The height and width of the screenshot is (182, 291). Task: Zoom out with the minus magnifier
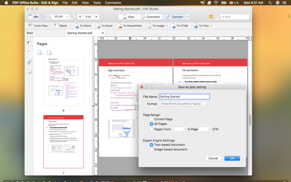click(49, 17)
